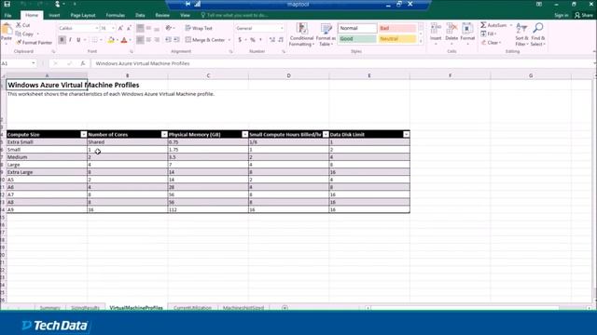This screenshot has height=335, width=597.
Task: Increase the cell indent
Action: click(x=176, y=40)
